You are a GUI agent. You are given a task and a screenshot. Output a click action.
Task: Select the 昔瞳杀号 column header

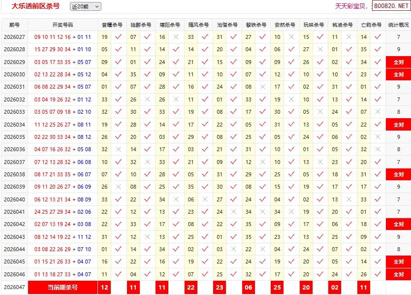[112, 25]
